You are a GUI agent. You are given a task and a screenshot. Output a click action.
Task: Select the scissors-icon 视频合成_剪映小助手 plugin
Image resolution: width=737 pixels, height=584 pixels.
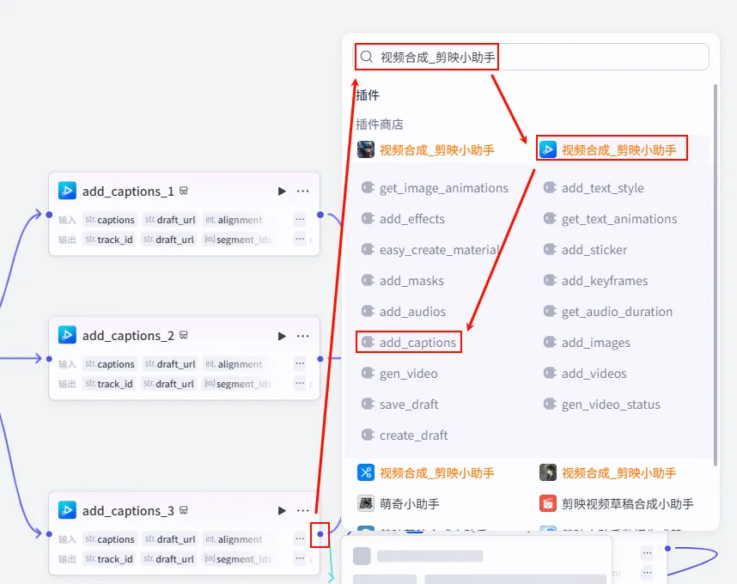[x=426, y=472]
